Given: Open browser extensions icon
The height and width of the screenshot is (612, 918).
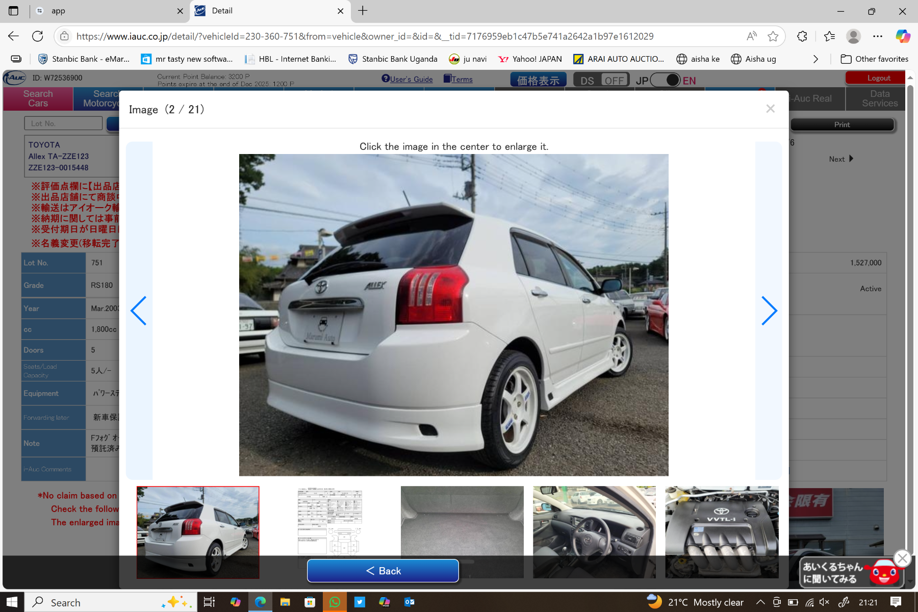Looking at the screenshot, I should coord(802,36).
